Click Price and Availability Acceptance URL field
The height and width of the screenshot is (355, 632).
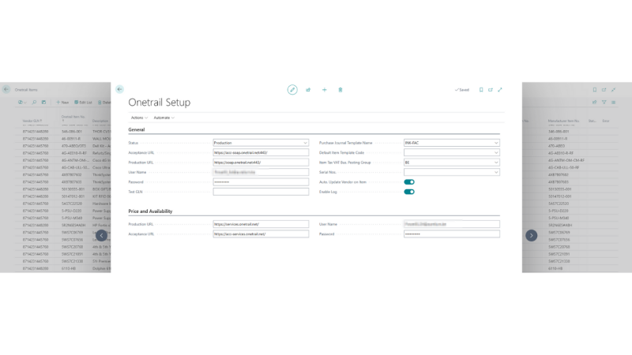[261, 234]
